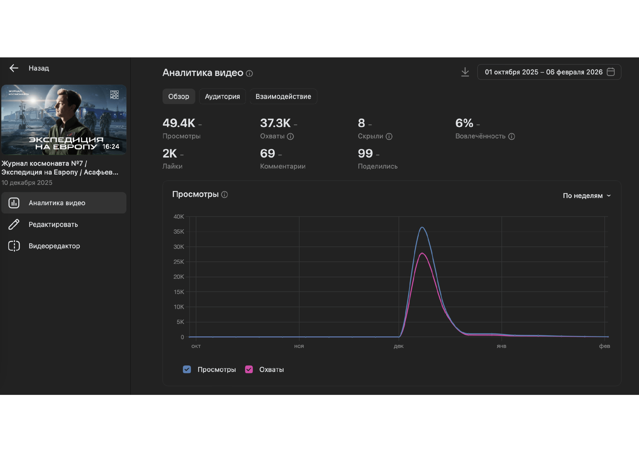
Task: Uncheck the Просмотры legend checkbox
Action: point(187,369)
